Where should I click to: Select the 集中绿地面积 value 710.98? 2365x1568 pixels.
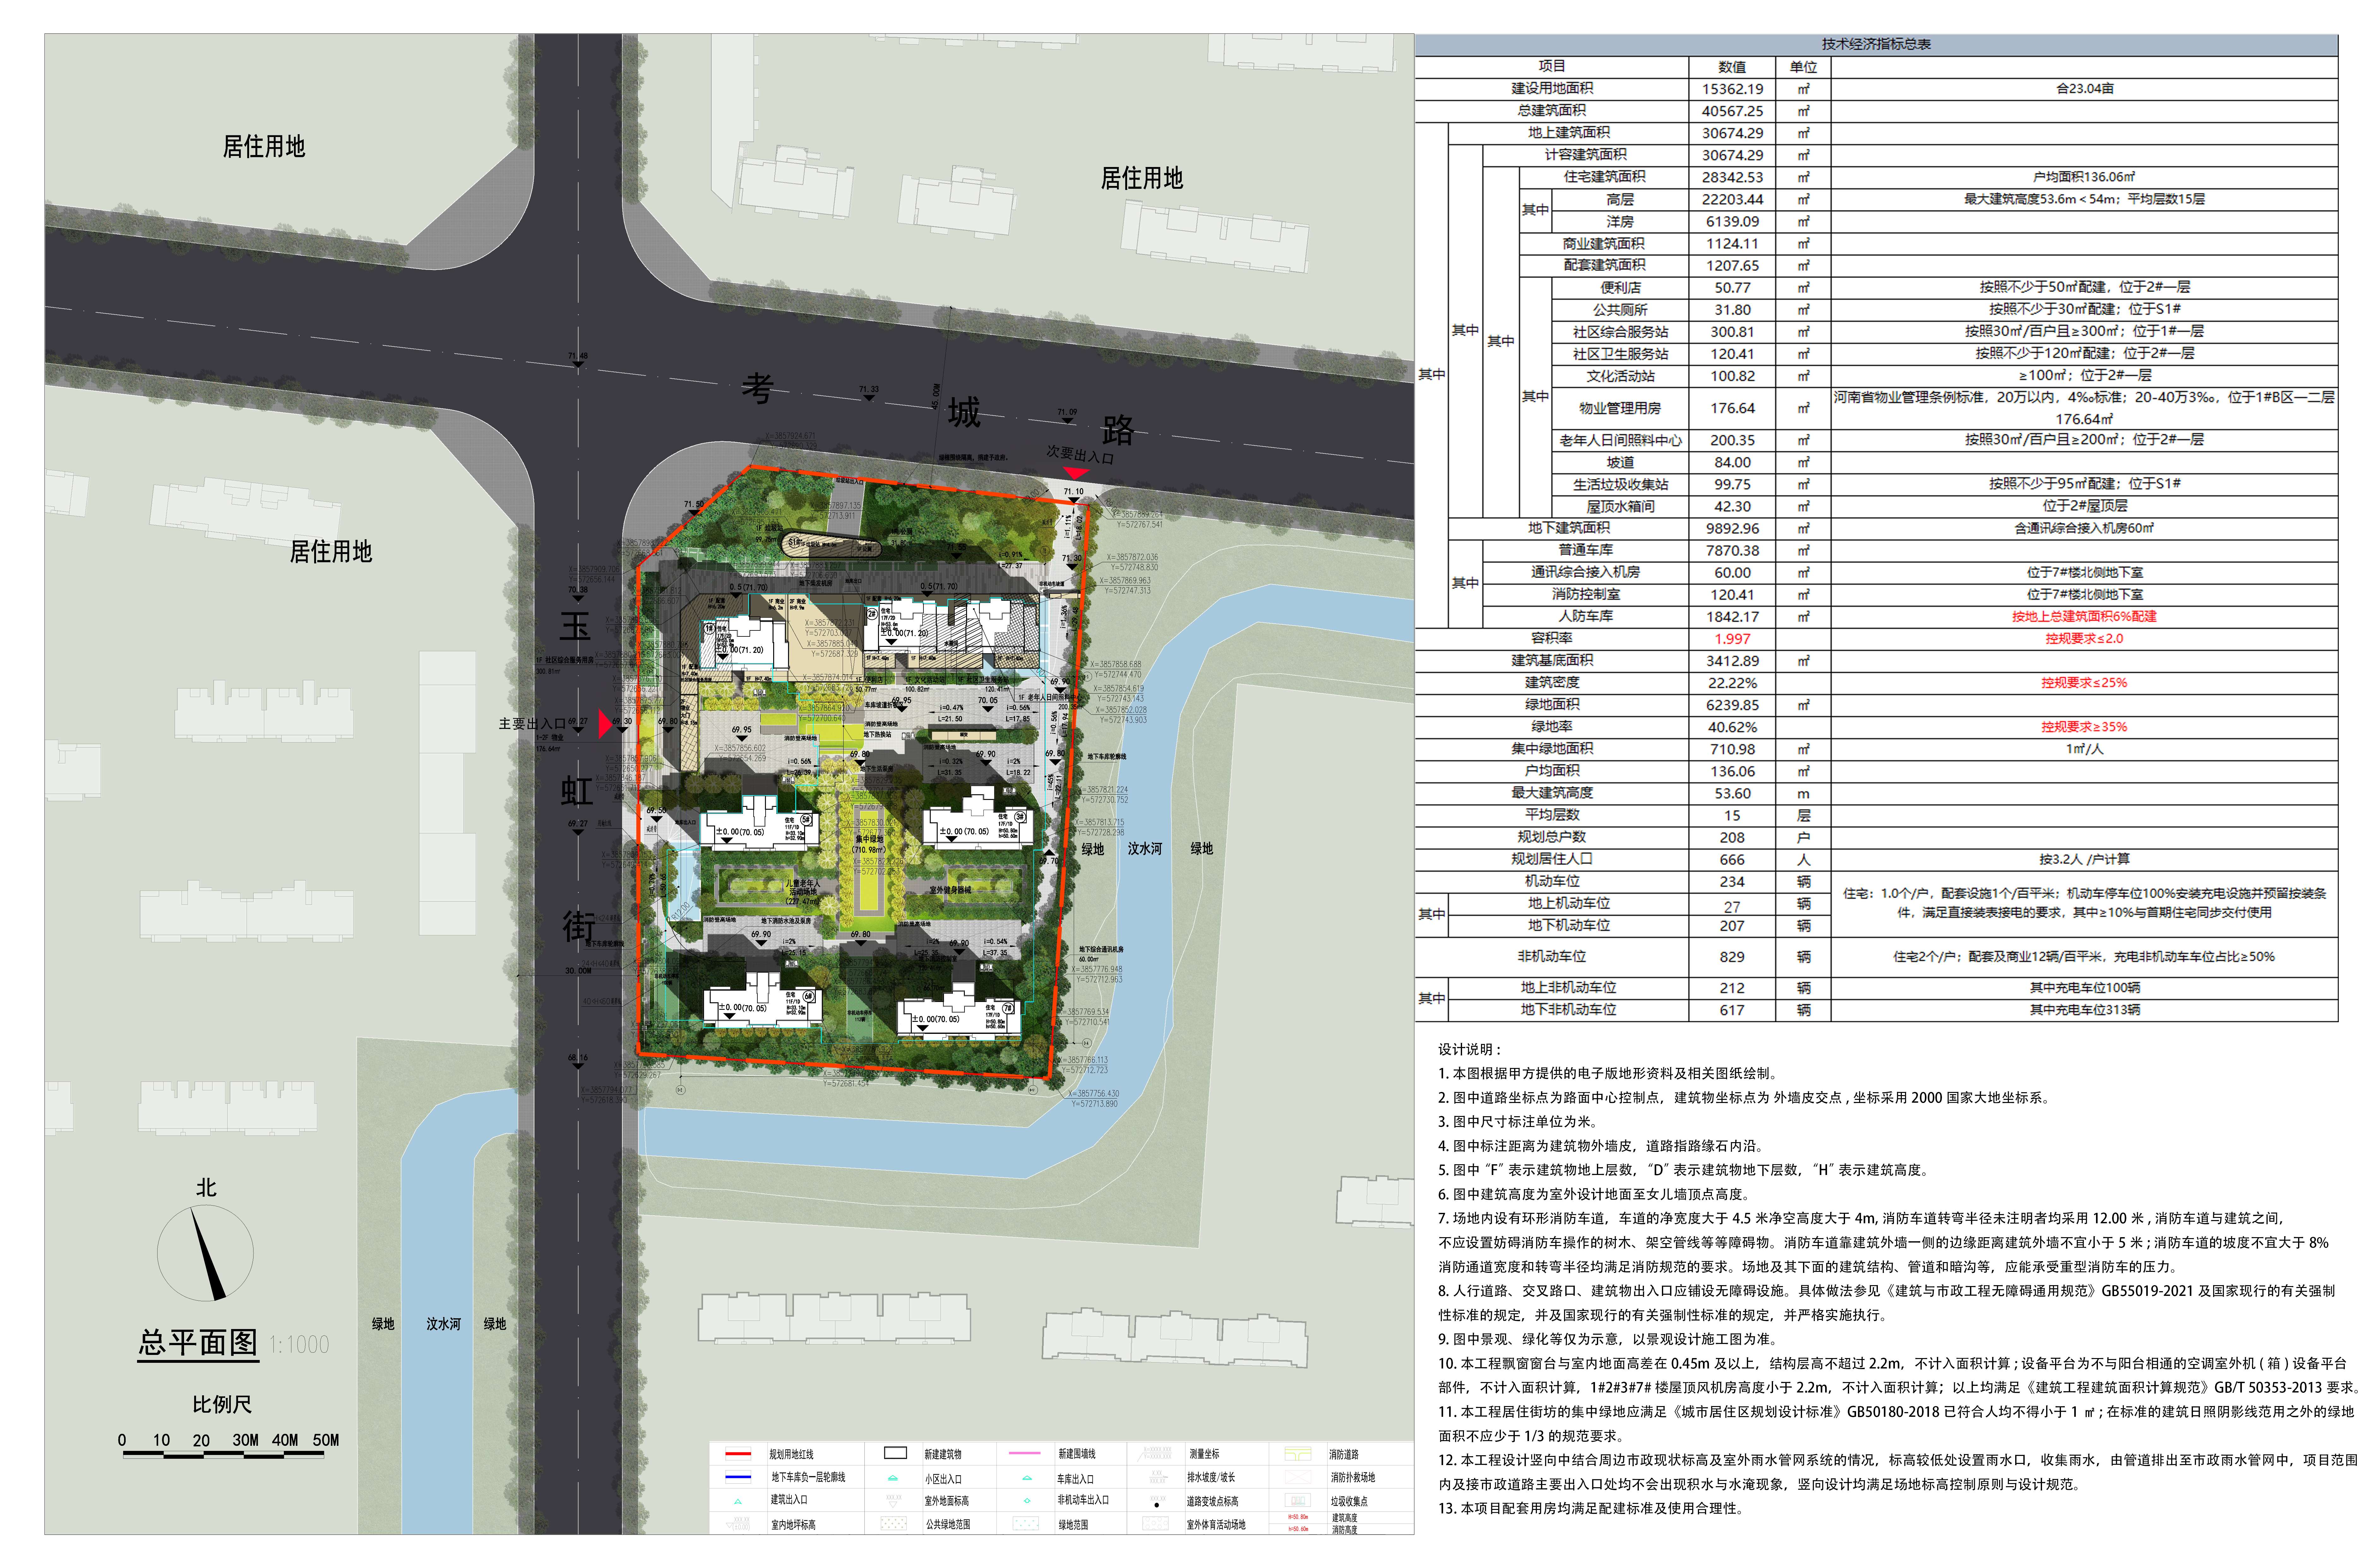tap(1732, 749)
